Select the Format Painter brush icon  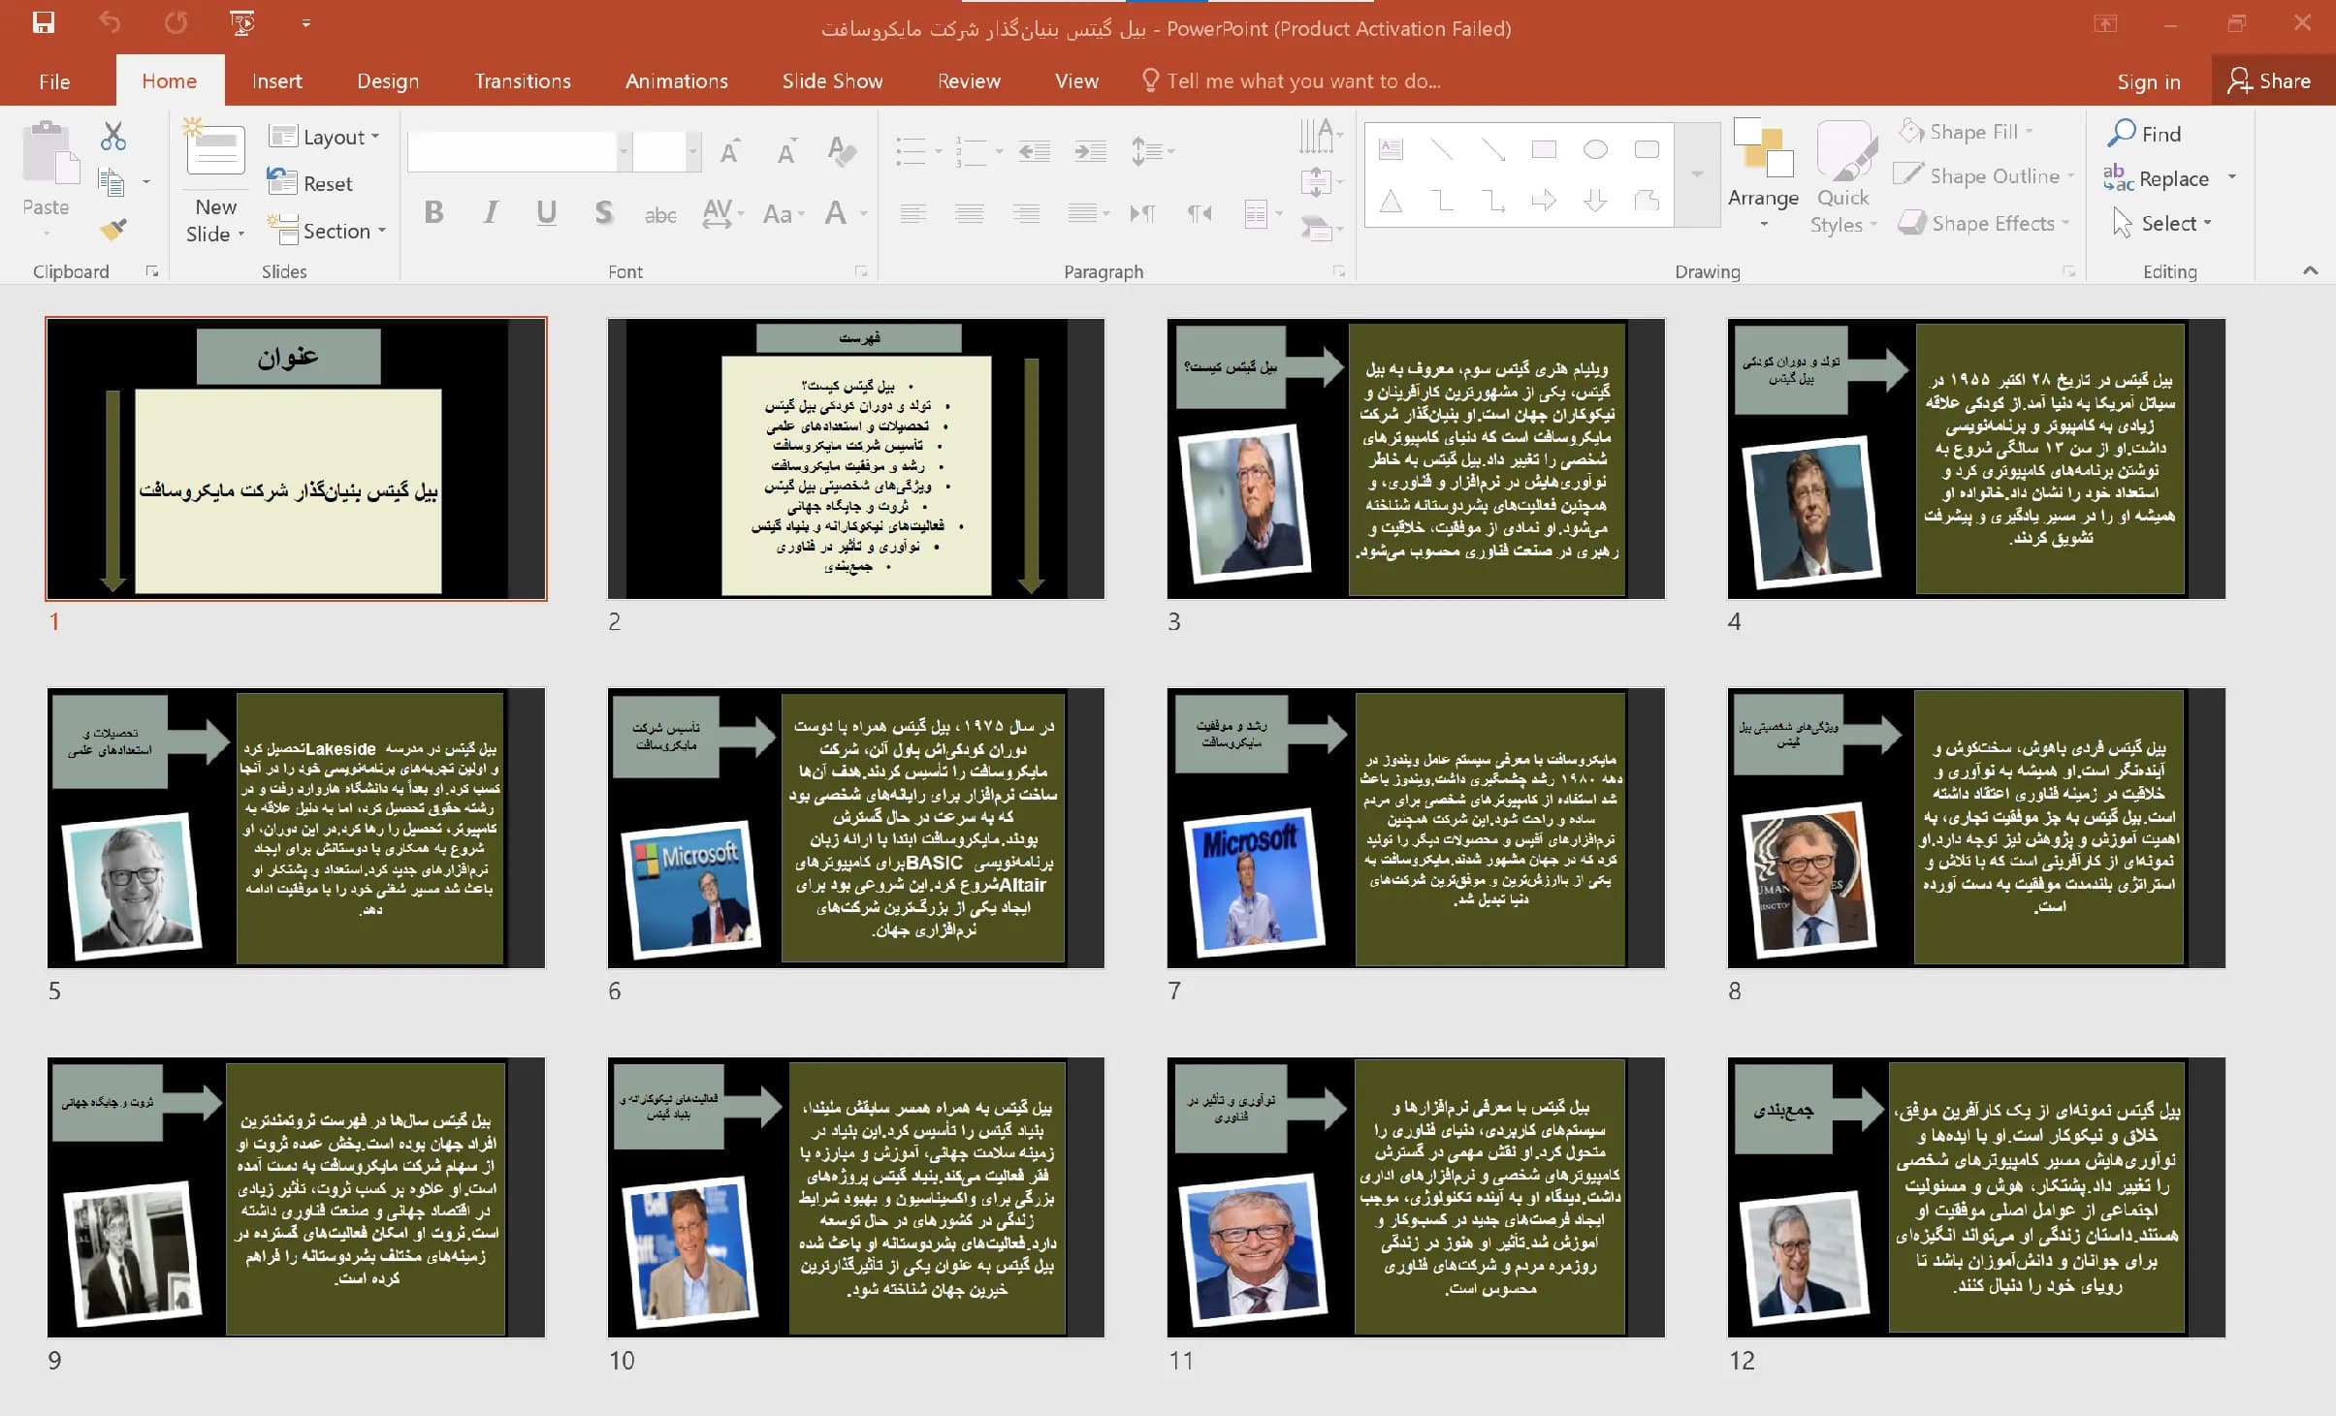click(113, 230)
